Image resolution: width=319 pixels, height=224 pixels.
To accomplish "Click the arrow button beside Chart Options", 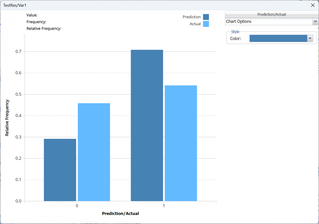I will point(315,21).
